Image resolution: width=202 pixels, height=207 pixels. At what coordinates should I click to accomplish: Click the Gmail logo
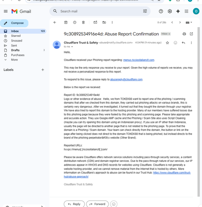(x=21, y=11)
